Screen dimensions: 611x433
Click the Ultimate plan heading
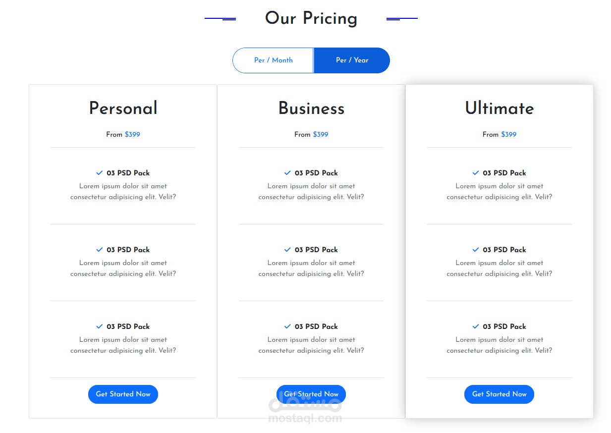tap(499, 108)
